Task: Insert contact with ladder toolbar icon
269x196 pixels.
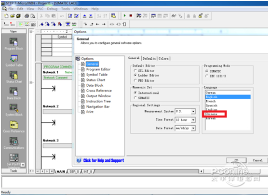Action: [112, 24]
